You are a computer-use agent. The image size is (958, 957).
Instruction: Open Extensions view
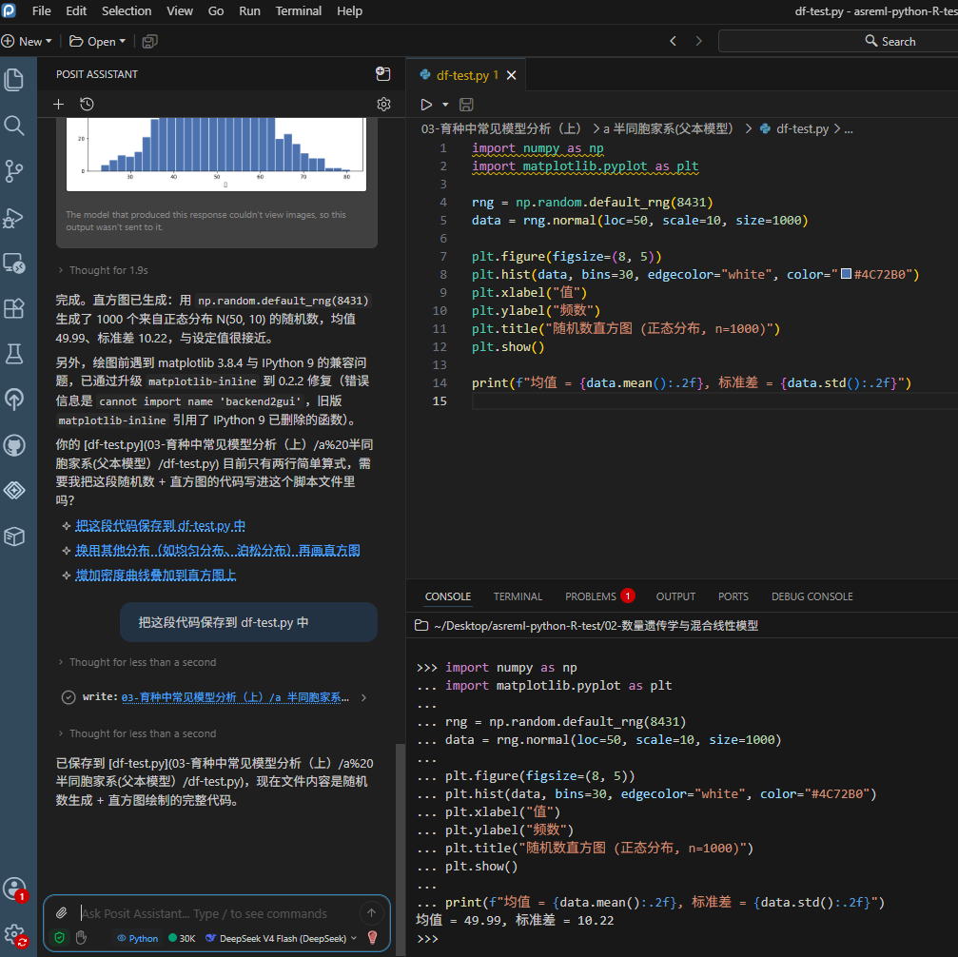point(14,308)
